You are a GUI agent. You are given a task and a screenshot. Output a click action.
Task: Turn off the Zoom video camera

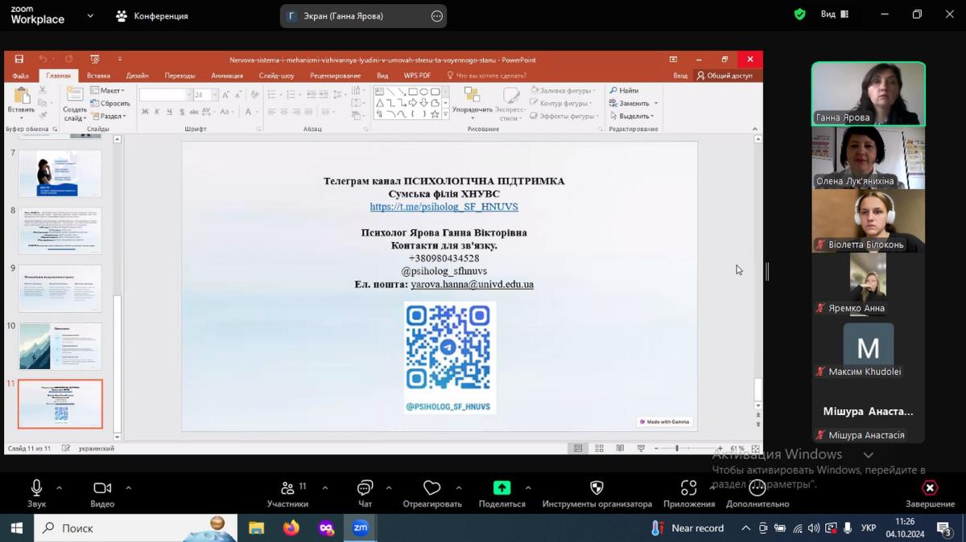(102, 488)
